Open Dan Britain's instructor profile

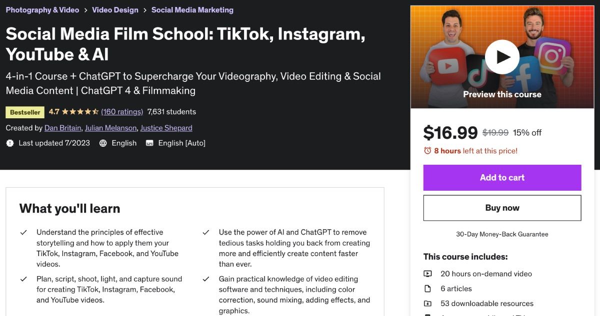62,128
